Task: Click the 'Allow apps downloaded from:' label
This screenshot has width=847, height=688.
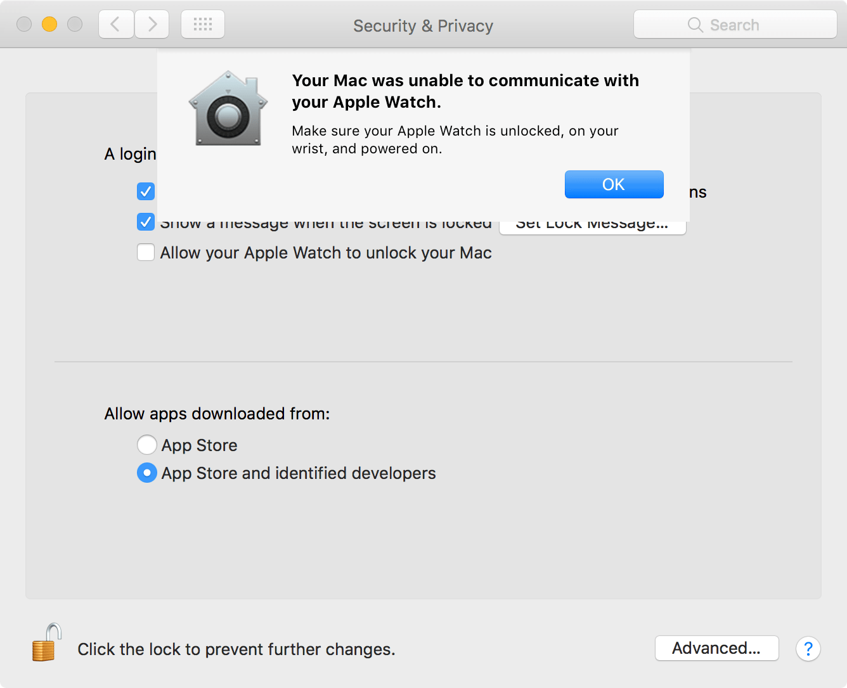Action: point(217,414)
